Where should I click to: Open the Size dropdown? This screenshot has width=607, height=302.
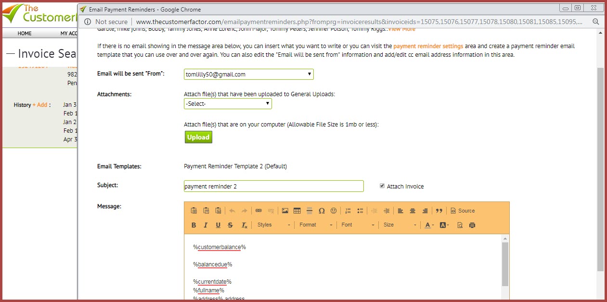[x=399, y=225]
